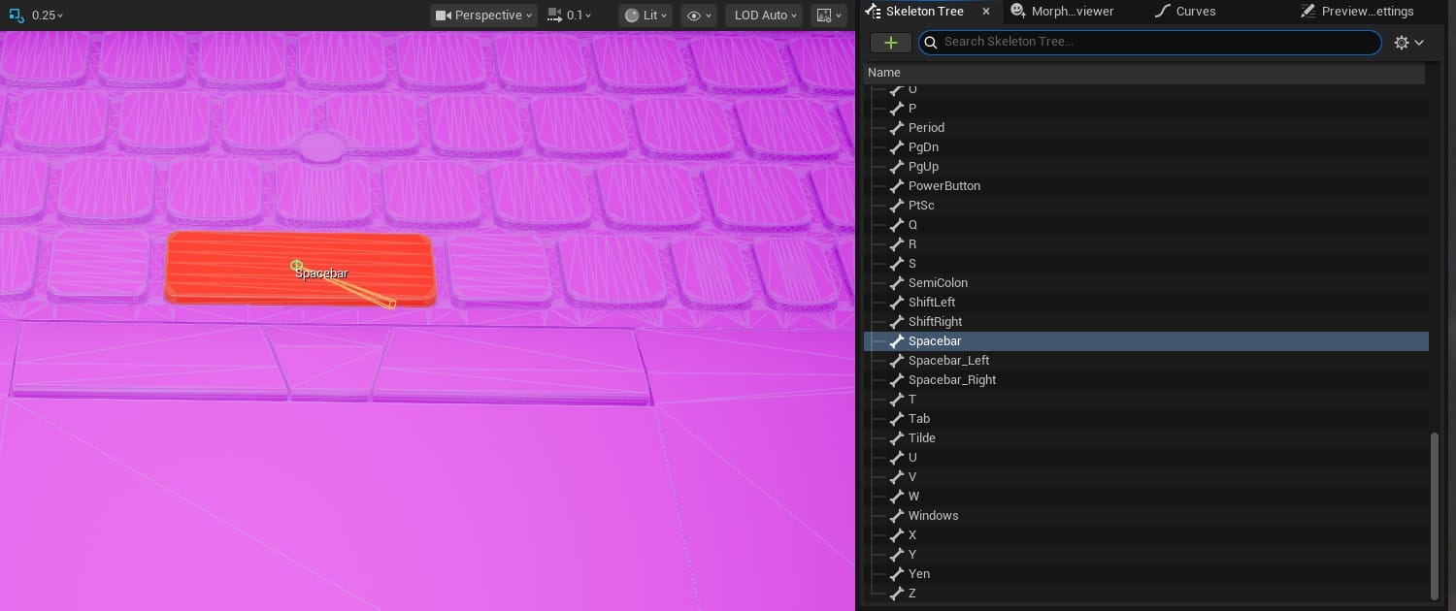Click the bone icon beside Windows
The image size is (1456, 611).
(897, 516)
